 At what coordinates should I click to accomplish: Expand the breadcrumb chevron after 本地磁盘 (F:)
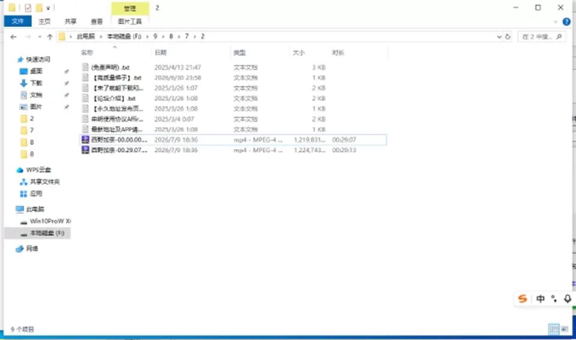[147, 37]
